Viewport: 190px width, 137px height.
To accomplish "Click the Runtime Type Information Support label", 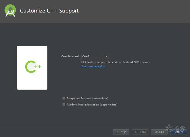I will 92,105.
